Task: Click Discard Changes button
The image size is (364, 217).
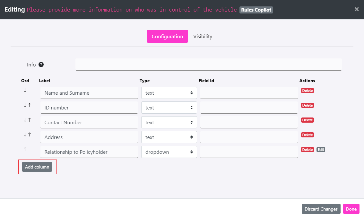Action: pos(321,209)
